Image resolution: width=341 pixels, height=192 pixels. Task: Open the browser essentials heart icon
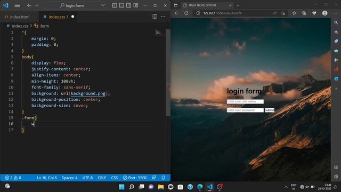click(314, 13)
